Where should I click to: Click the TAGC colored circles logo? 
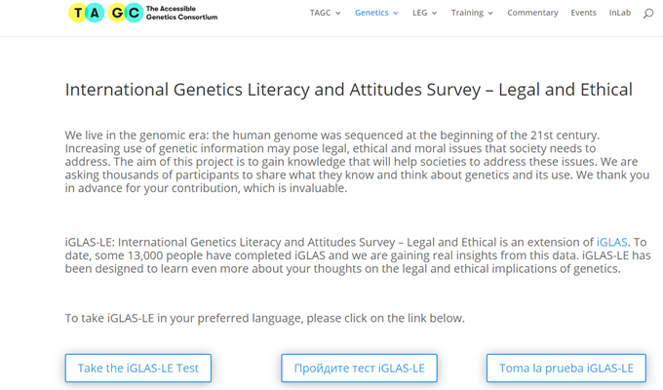[105, 13]
